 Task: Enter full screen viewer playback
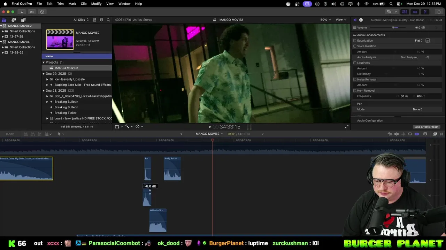[347, 127]
